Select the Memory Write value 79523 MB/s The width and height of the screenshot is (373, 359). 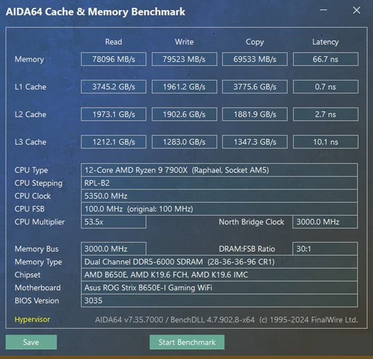click(x=184, y=59)
